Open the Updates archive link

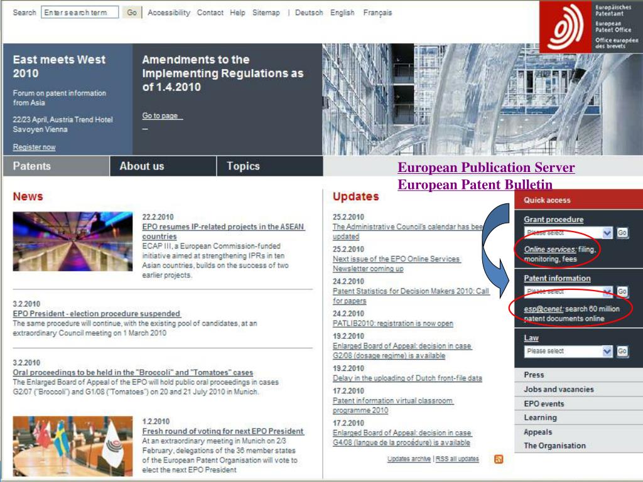pyautogui.click(x=409, y=459)
